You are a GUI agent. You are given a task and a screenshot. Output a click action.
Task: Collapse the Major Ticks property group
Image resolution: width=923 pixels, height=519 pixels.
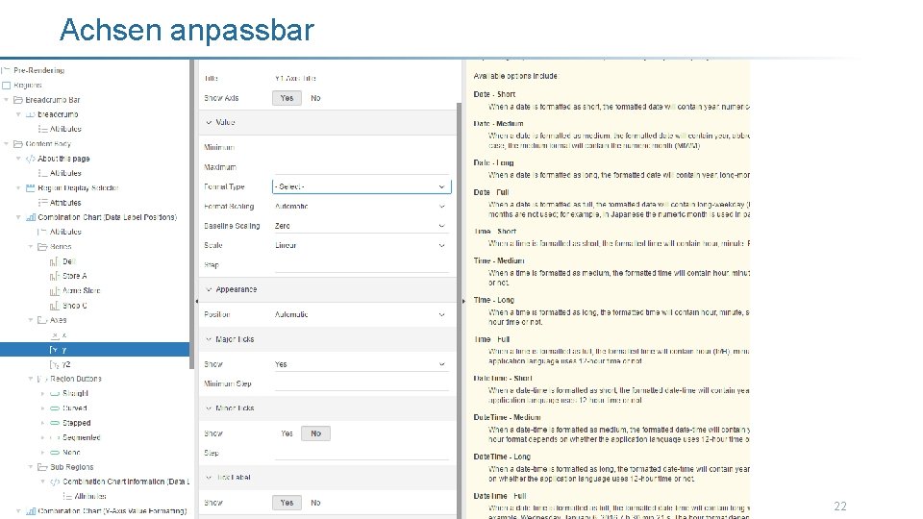point(209,339)
